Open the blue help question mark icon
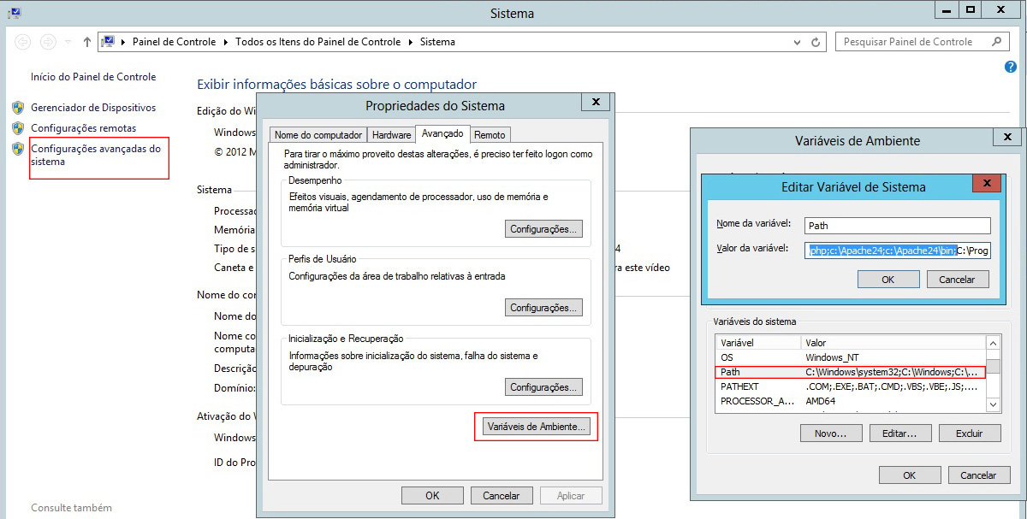The height and width of the screenshot is (519, 1027). point(1011,68)
